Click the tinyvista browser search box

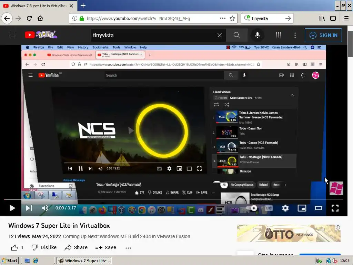[267, 18]
